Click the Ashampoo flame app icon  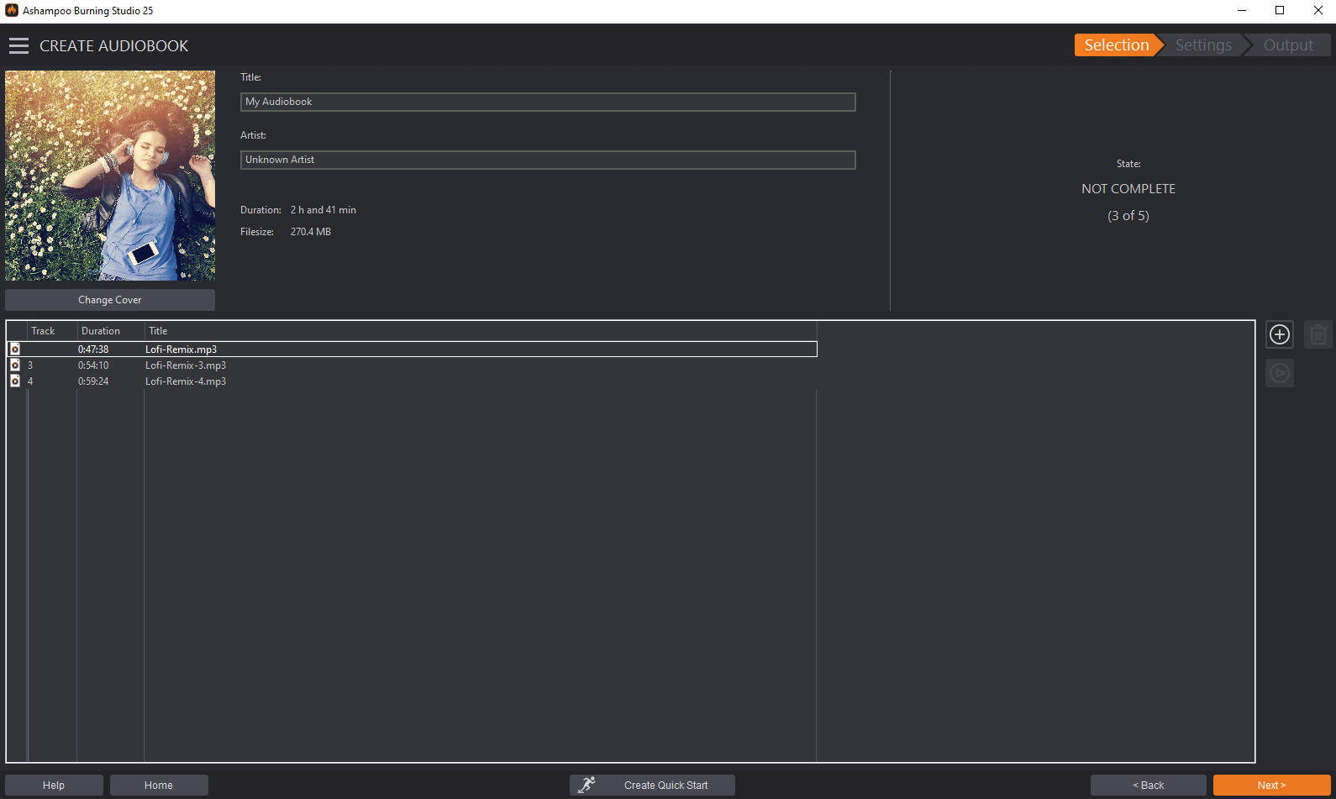click(x=12, y=10)
